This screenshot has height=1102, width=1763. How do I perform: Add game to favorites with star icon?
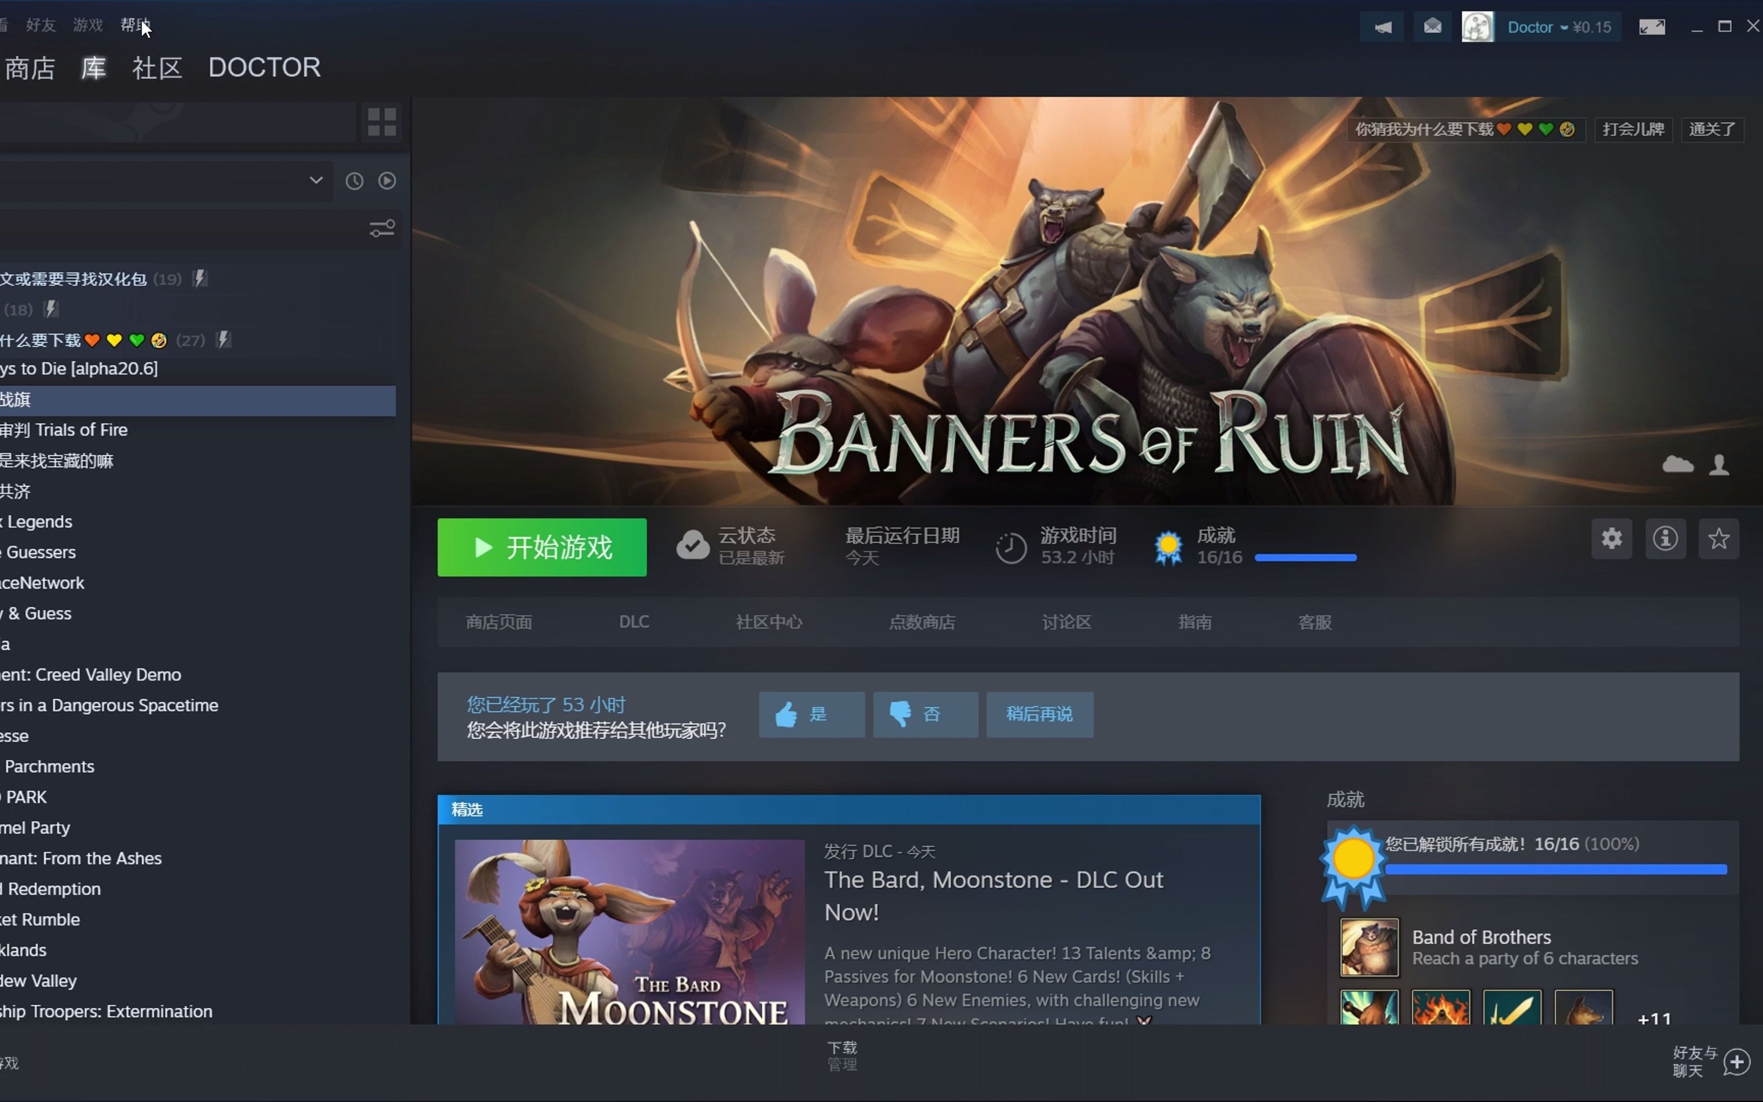pos(1719,539)
